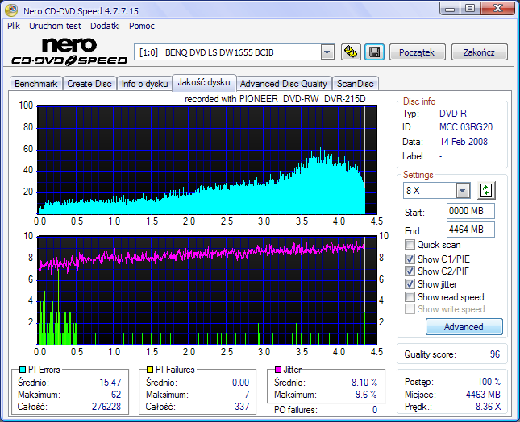Screen dimensions: 520x422
Task: Click the recorded with PIONEER DVD-RW text
Action: point(275,99)
